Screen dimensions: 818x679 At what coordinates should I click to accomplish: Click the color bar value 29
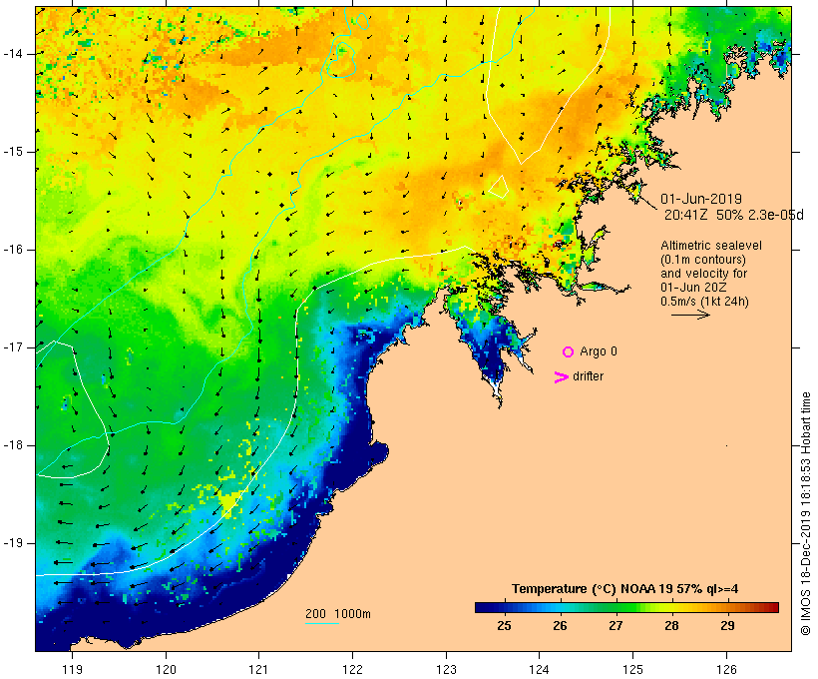pyautogui.click(x=727, y=626)
